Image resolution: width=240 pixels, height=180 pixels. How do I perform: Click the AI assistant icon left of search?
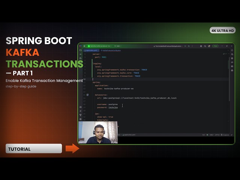(x=201, y=46)
